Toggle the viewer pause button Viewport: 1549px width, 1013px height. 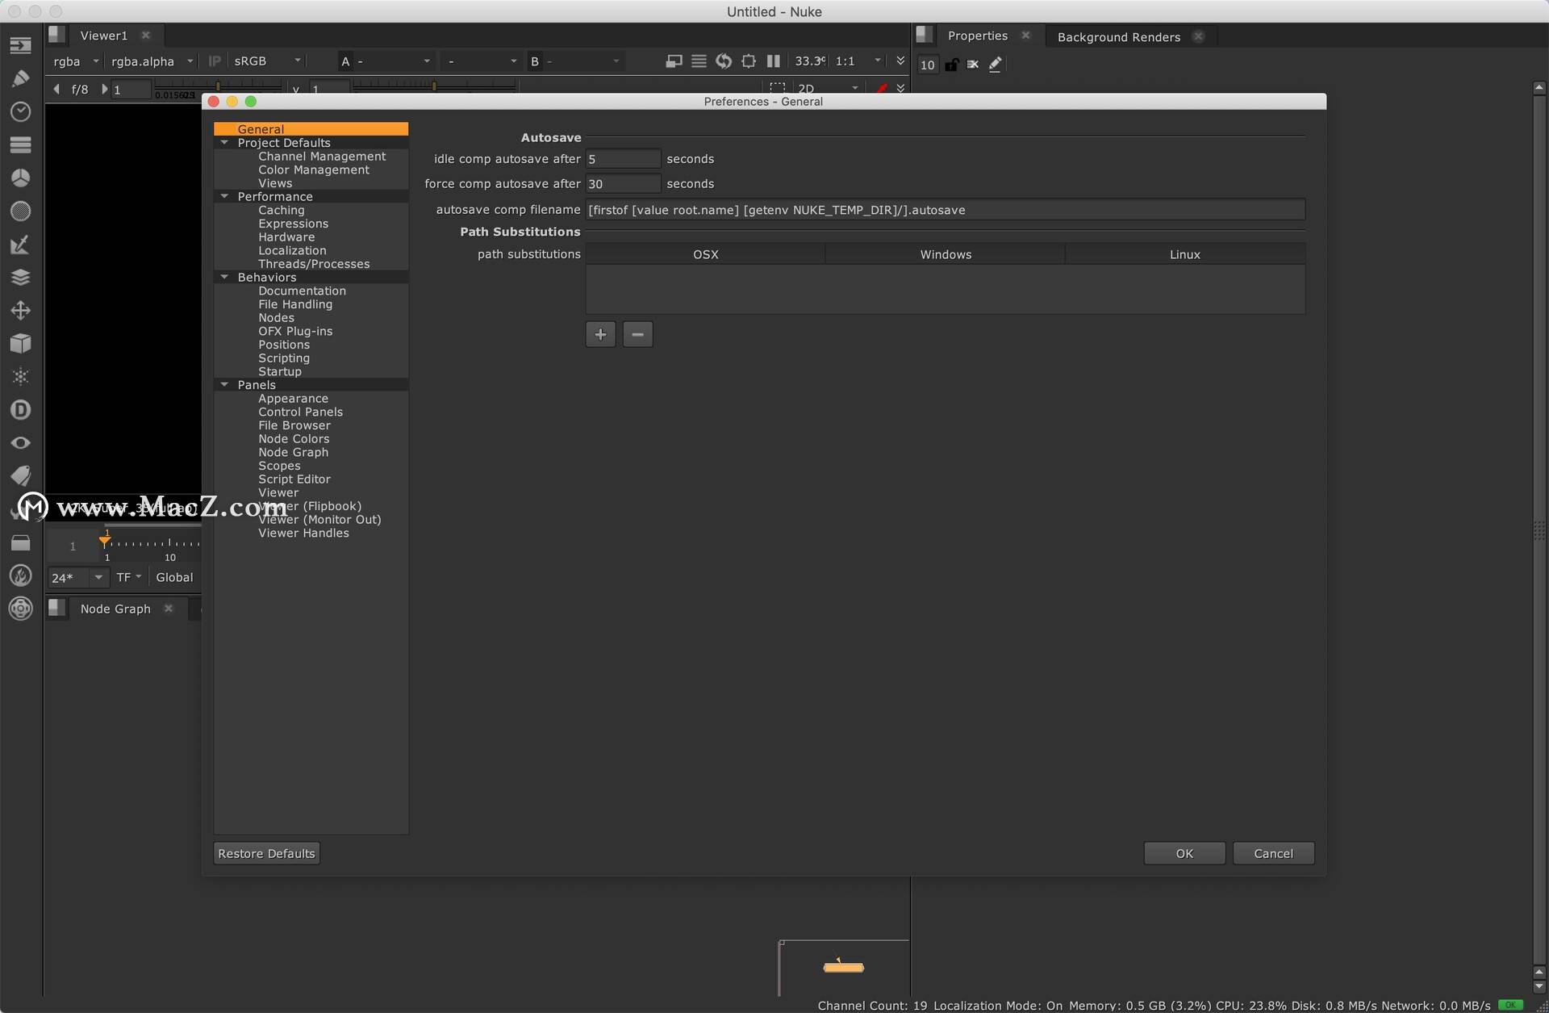773,61
